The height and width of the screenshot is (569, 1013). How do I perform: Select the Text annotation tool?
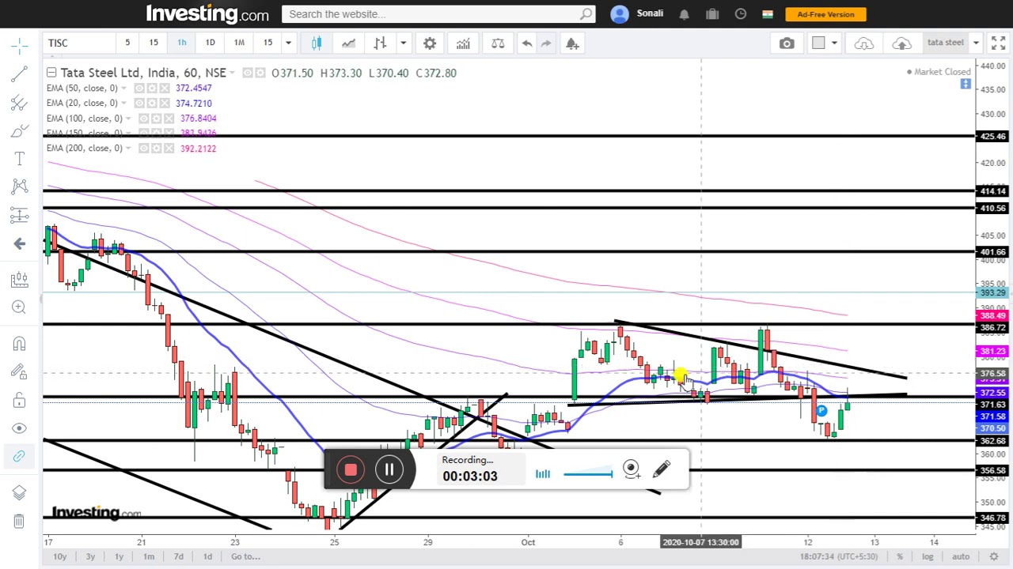tap(20, 159)
